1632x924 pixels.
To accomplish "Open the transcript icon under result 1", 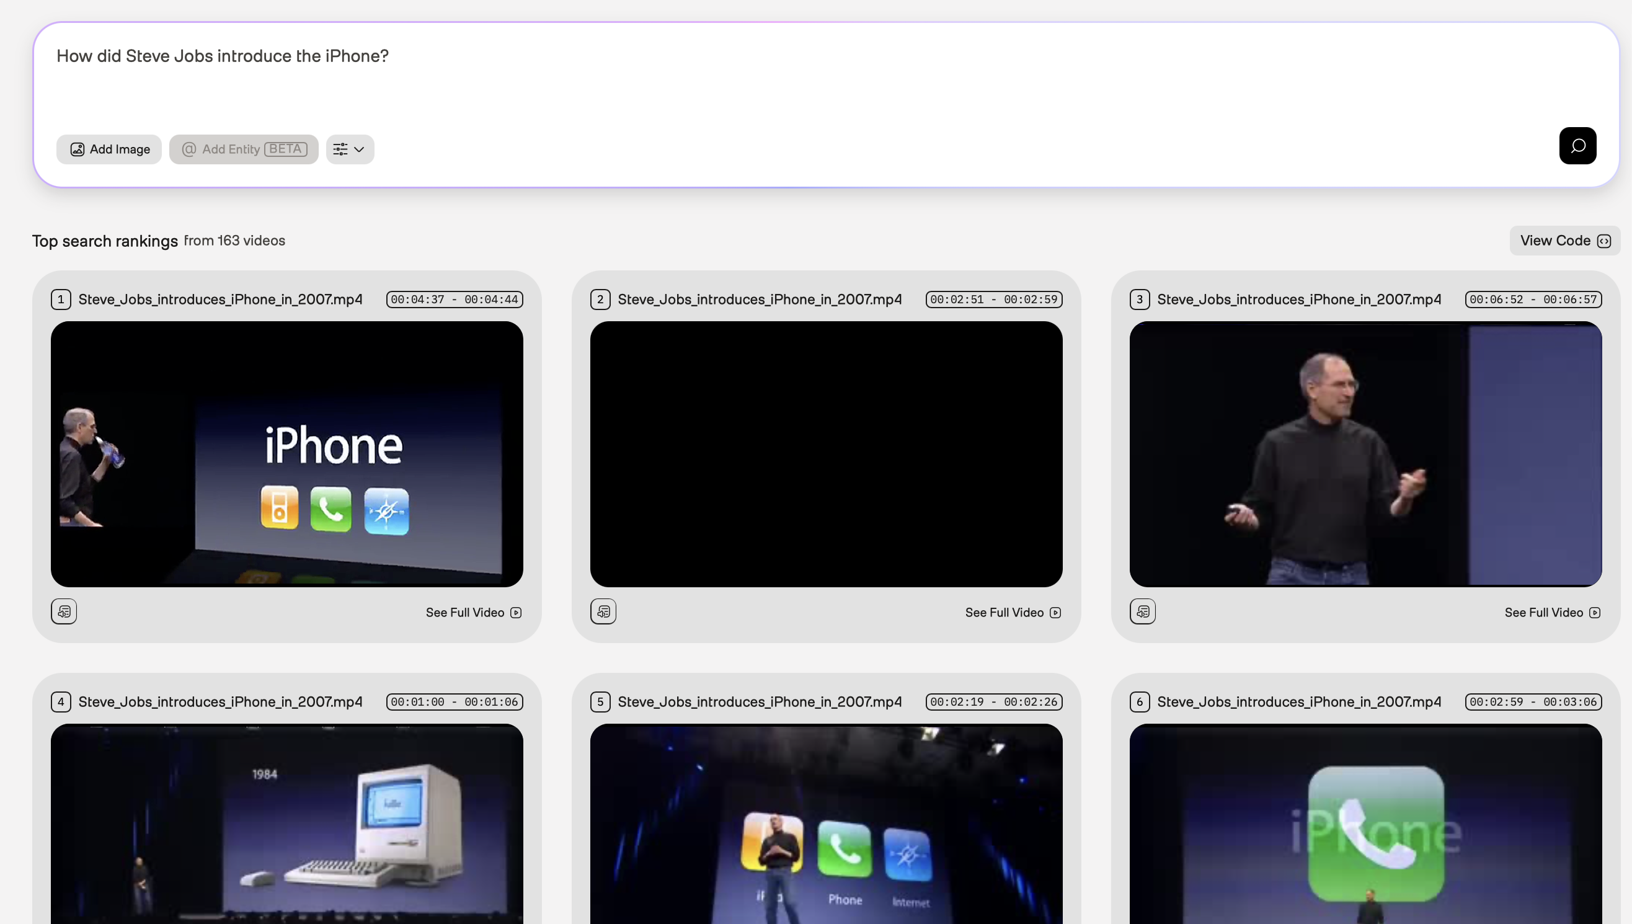I will click(x=64, y=612).
